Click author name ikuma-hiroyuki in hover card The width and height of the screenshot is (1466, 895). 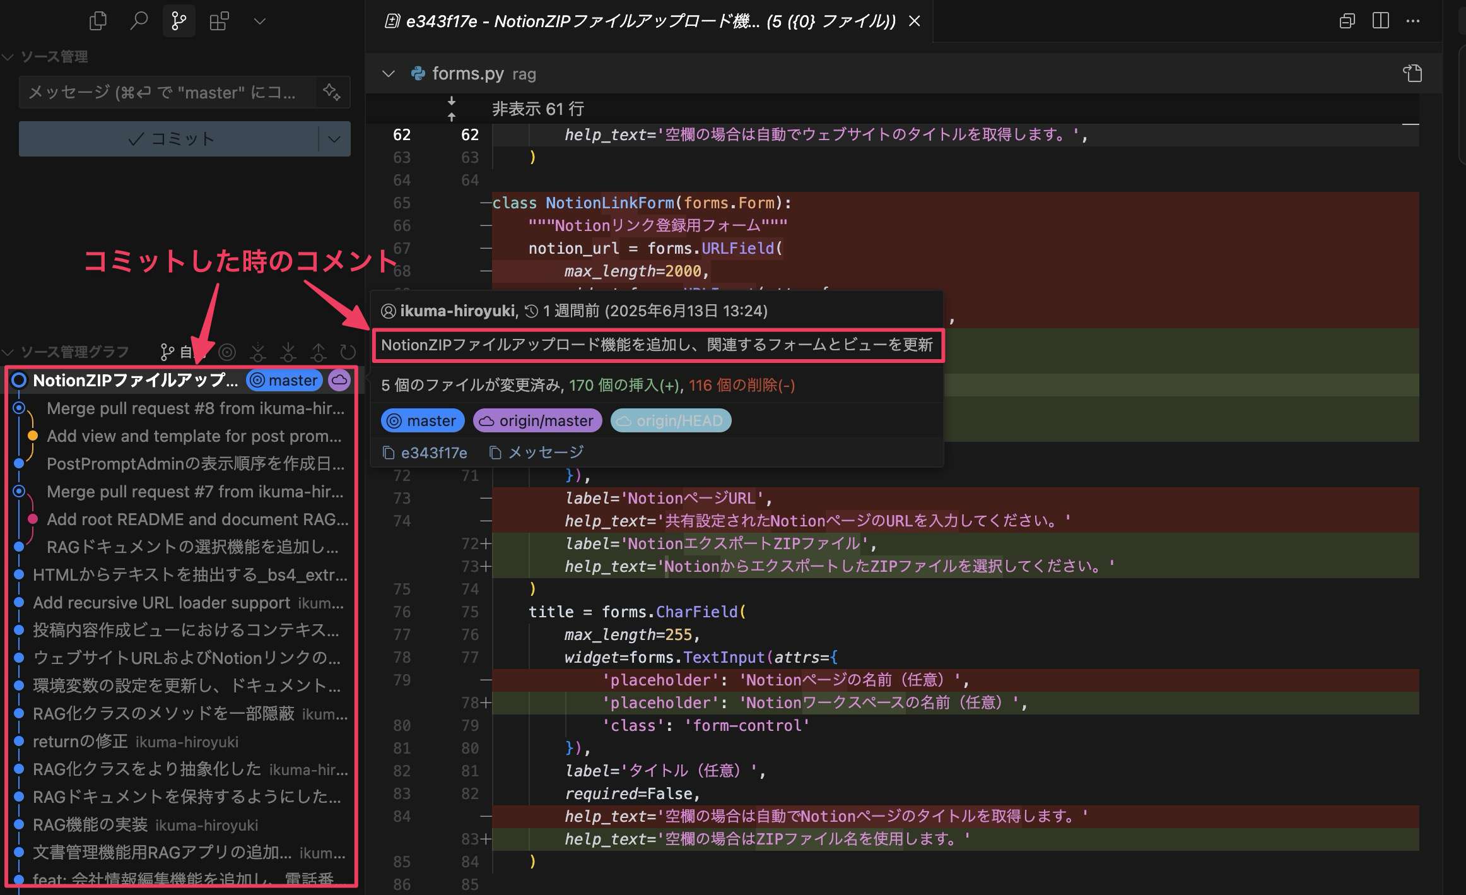(457, 311)
